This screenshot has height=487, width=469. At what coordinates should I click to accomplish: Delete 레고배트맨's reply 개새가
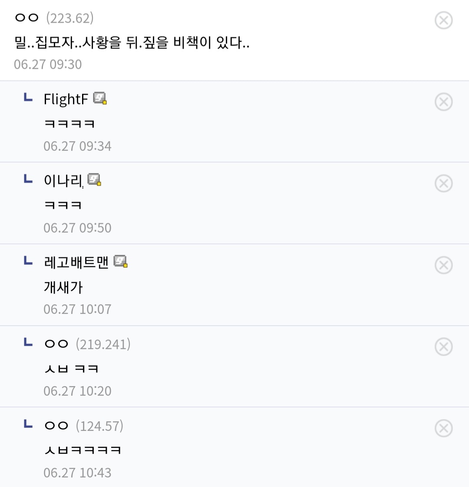tap(443, 265)
